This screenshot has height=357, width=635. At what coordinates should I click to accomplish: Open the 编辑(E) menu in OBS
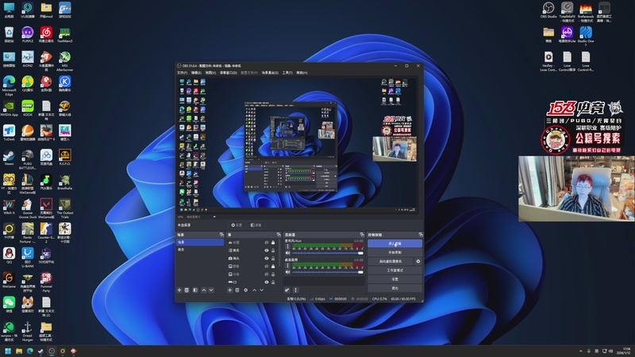click(x=196, y=73)
